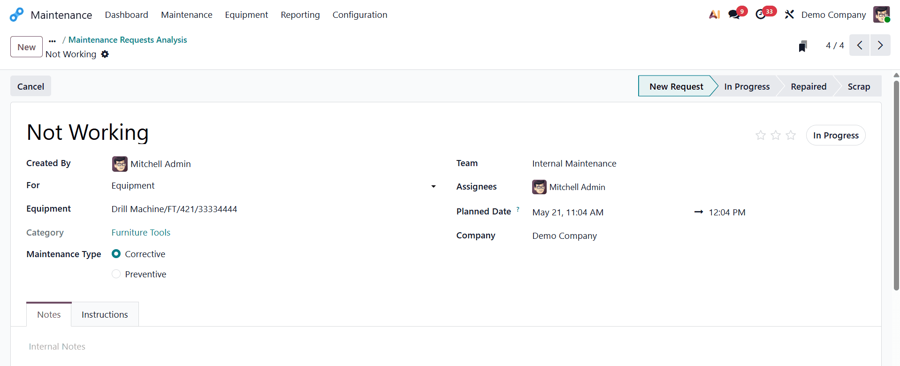Set stage to Scrap

[859, 86]
